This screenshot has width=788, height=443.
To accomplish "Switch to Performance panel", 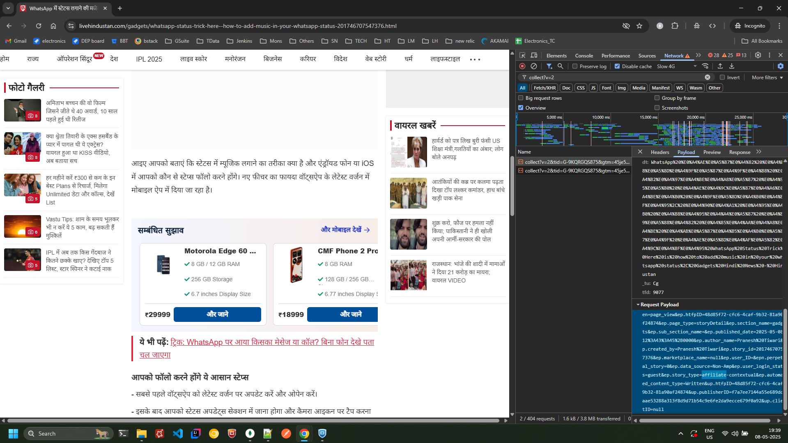I will tap(616, 55).
